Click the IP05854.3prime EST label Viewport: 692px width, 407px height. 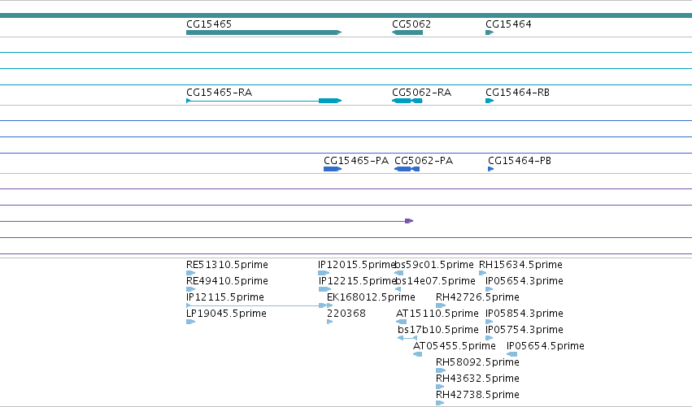point(524,314)
